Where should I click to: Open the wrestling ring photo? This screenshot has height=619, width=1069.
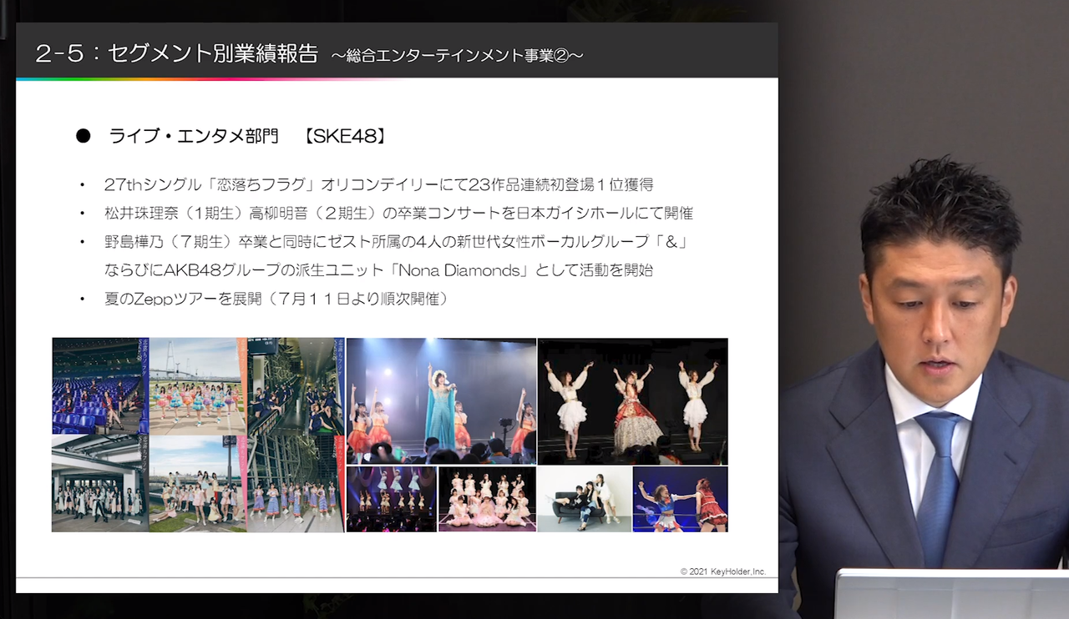[680, 499]
